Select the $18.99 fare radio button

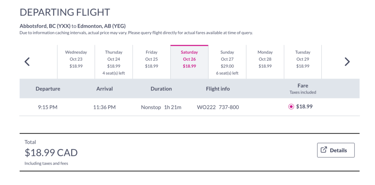pos(291,107)
